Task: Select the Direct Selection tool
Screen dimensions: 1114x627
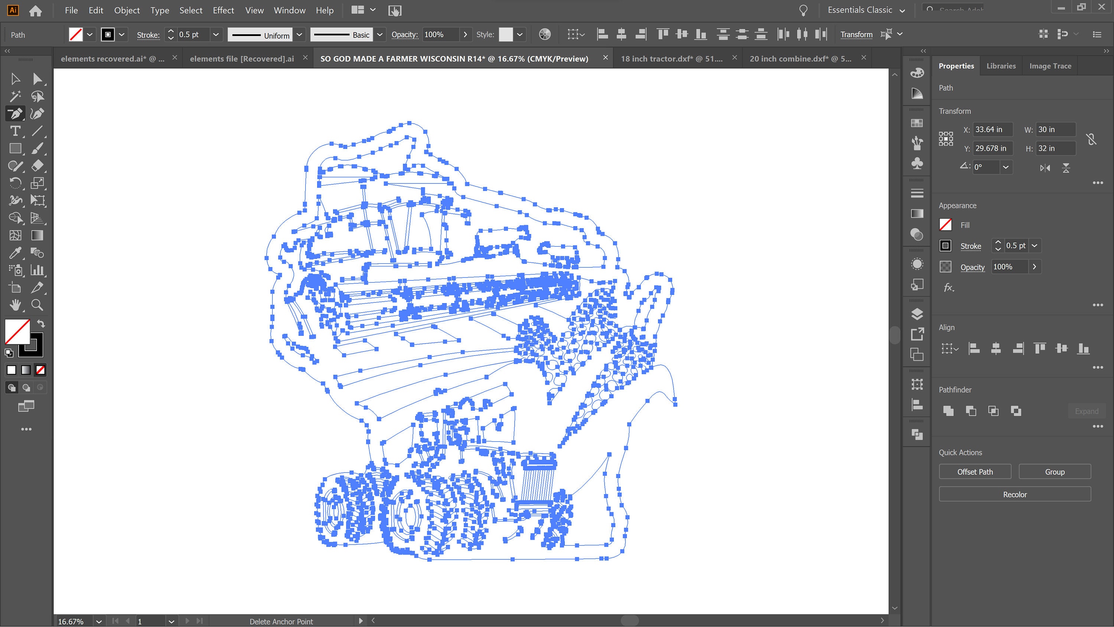Action: tap(38, 79)
